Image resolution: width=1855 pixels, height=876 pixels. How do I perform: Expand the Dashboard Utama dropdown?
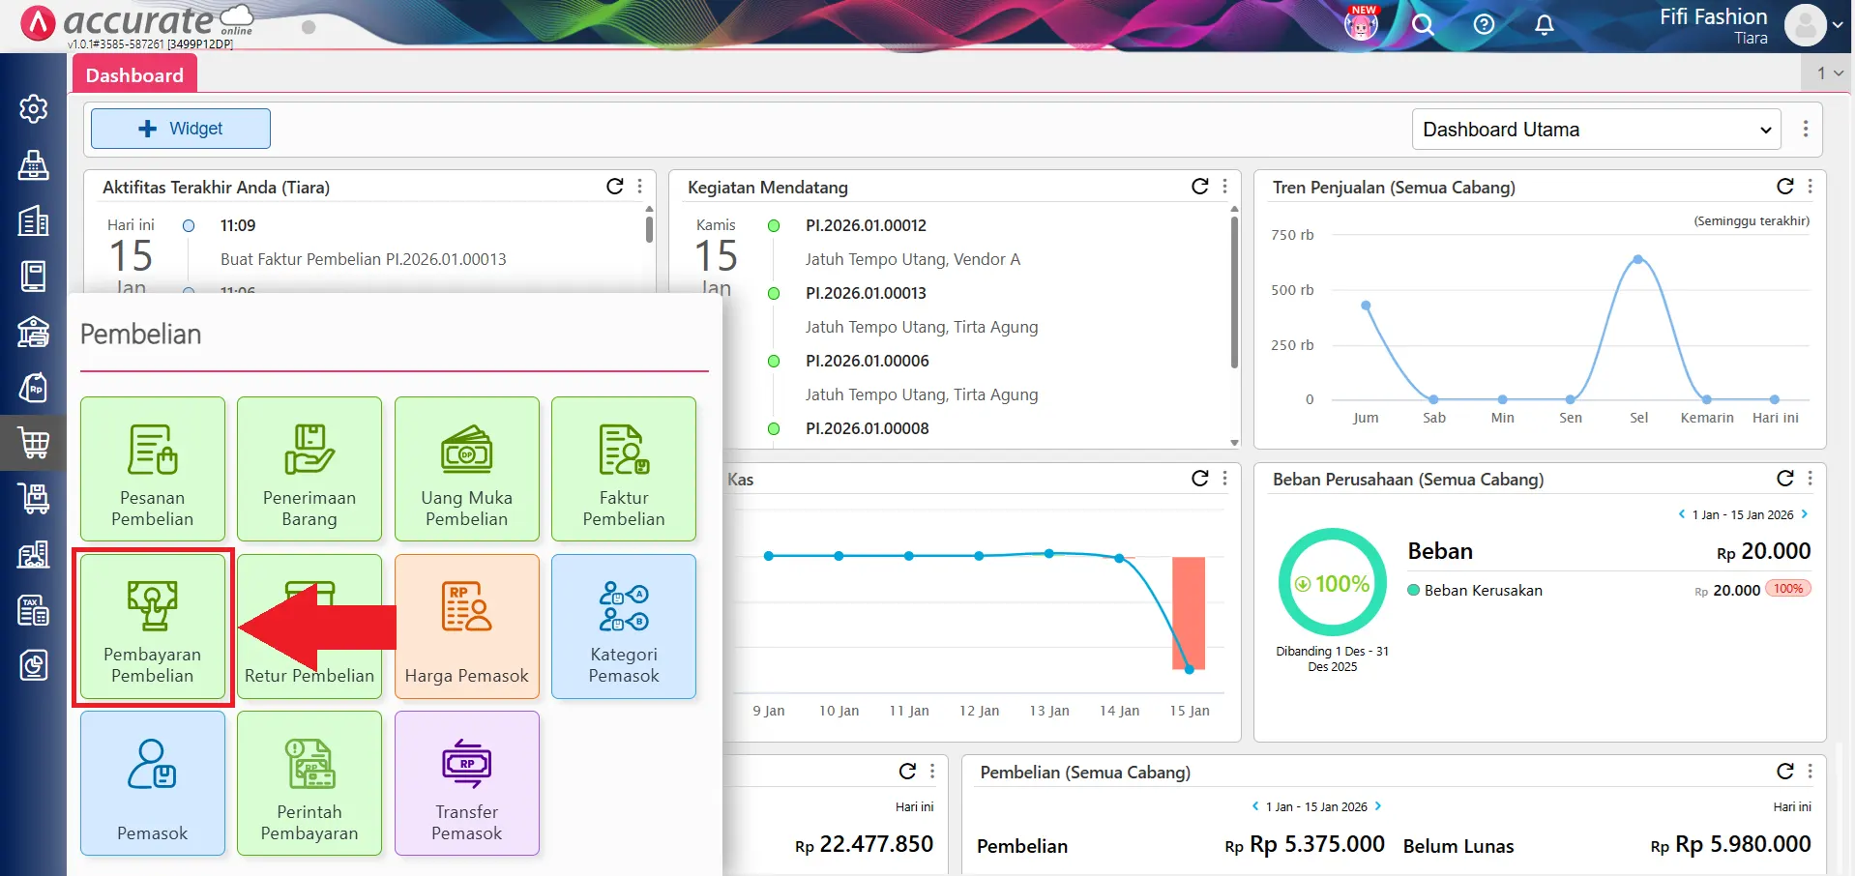[1596, 130]
